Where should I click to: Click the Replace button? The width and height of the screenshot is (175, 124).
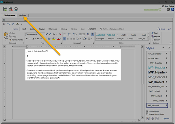[156, 37]
